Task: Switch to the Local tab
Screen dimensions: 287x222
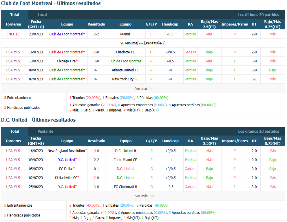Action: [42, 15]
